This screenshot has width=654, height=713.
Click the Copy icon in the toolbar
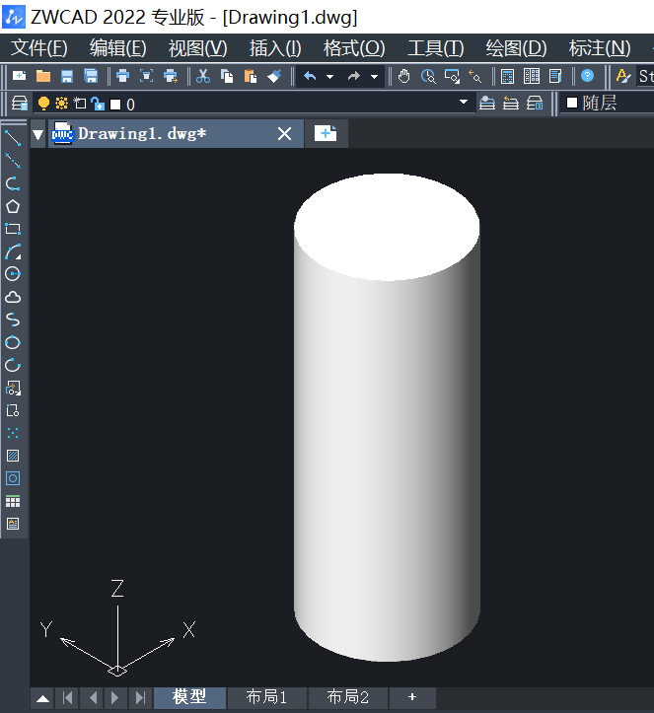pos(227,76)
